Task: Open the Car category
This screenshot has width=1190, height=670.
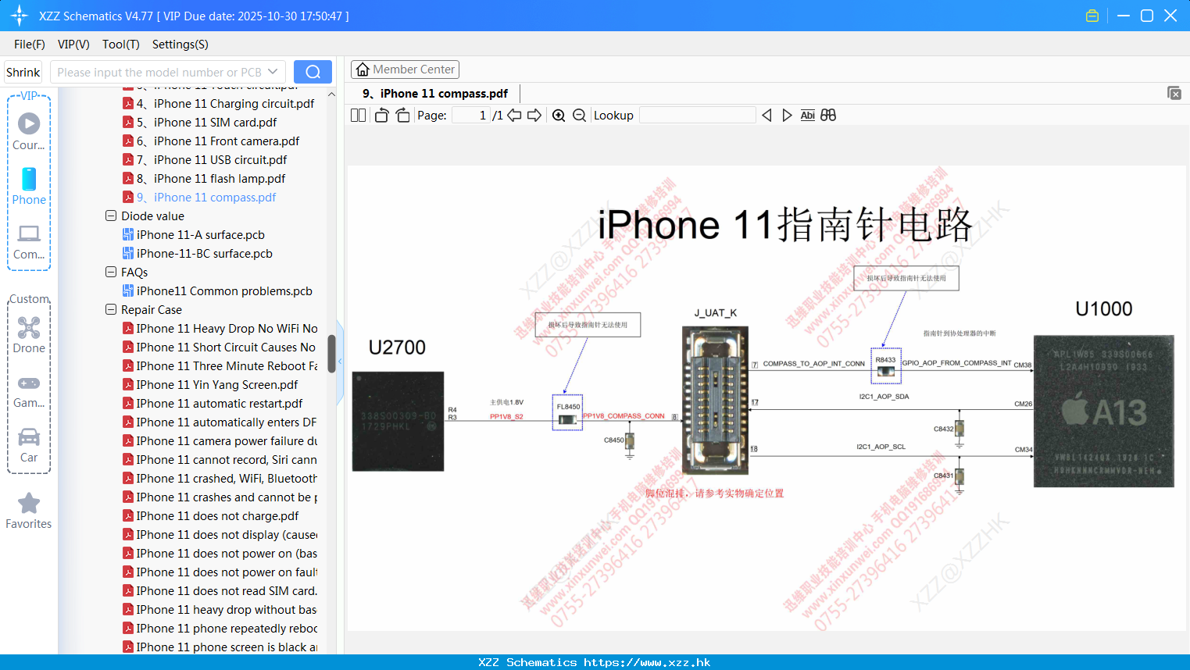Action: pos(29,445)
